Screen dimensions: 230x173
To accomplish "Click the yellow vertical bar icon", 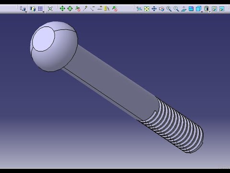I will tap(107, 9).
